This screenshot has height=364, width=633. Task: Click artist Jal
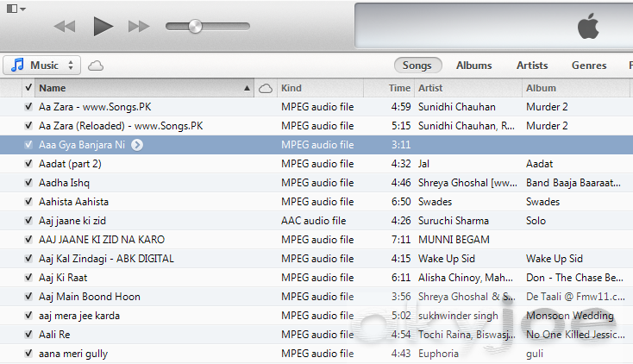click(424, 164)
